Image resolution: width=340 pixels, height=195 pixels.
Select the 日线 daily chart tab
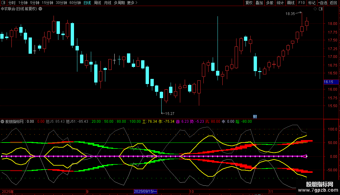pyautogui.click(x=87, y=3)
